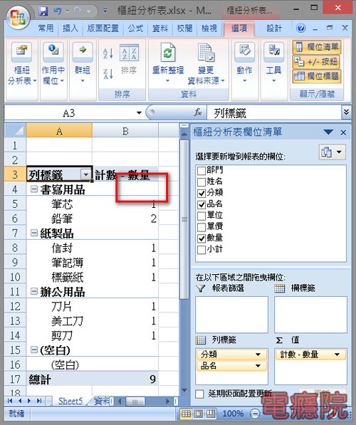356x425 pixels.
Task: Go to the last sheet tab arrow
Action: (x=39, y=401)
